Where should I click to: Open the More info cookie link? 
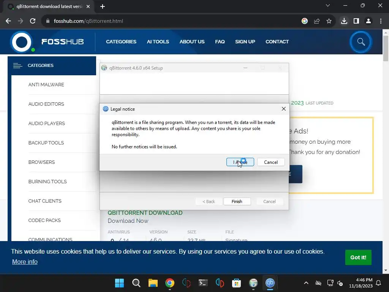25,262
